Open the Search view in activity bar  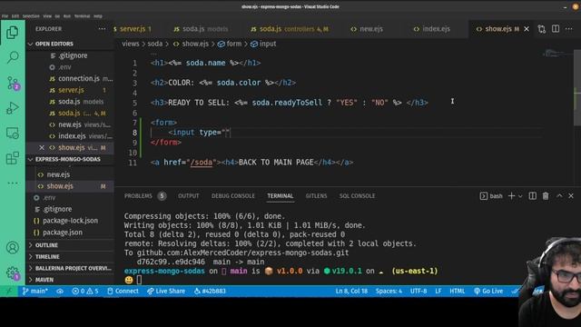[12, 57]
